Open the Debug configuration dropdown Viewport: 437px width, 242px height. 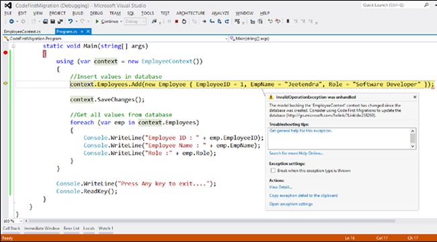point(135,22)
